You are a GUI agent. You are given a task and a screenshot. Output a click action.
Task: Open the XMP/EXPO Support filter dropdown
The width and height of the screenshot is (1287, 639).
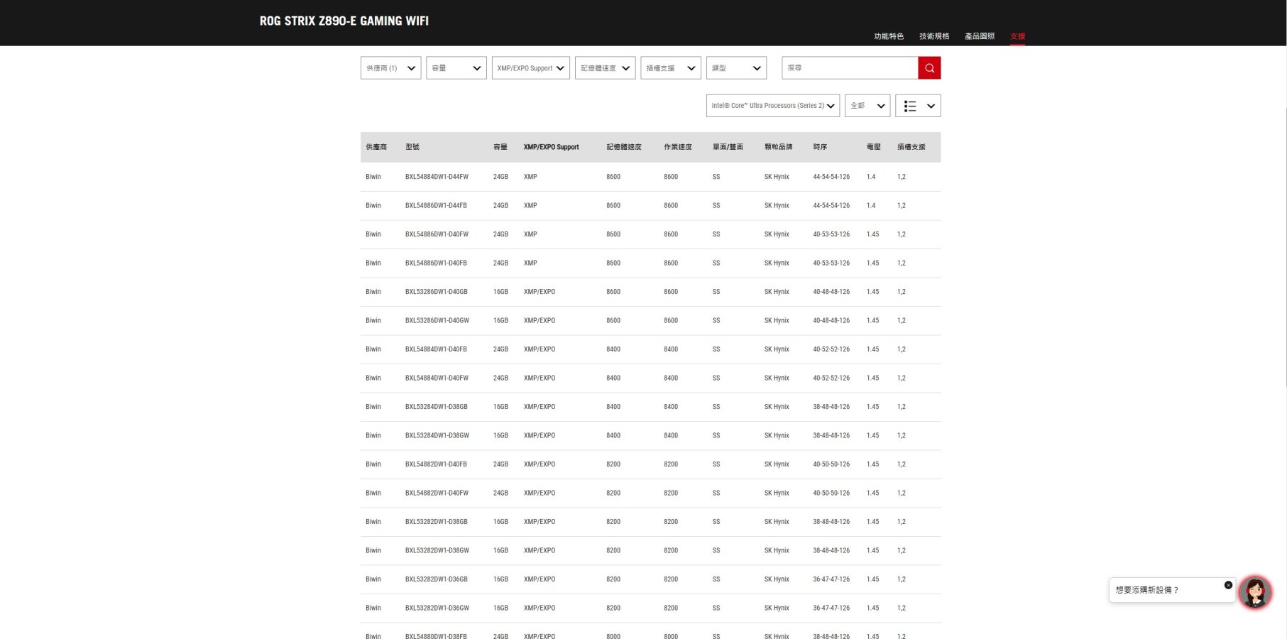tap(531, 68)
